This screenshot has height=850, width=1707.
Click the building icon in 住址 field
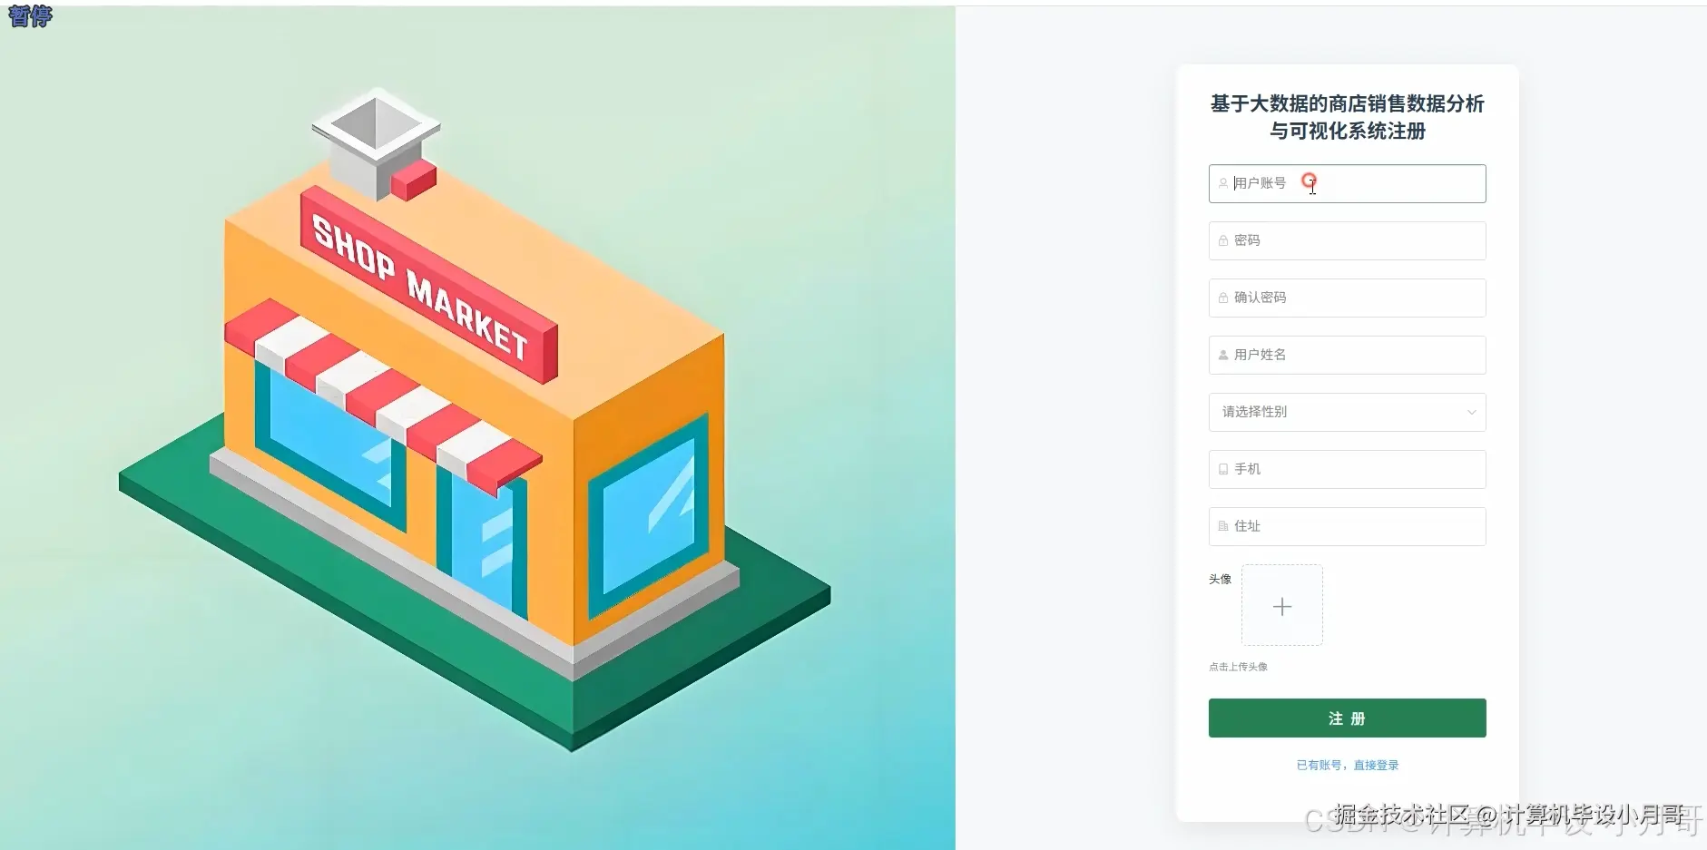point(1223,526)
